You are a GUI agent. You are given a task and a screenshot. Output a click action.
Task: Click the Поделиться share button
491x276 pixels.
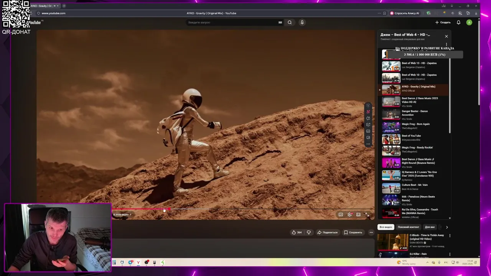pyautogui.click(x=327, y=232)
